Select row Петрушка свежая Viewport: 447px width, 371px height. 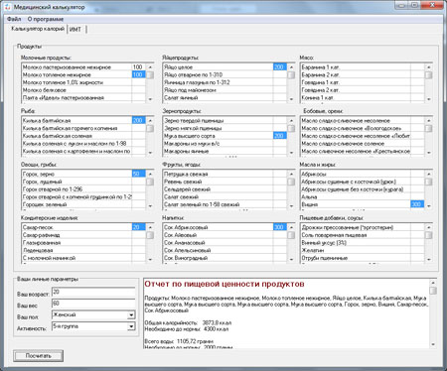click(224, 174)
